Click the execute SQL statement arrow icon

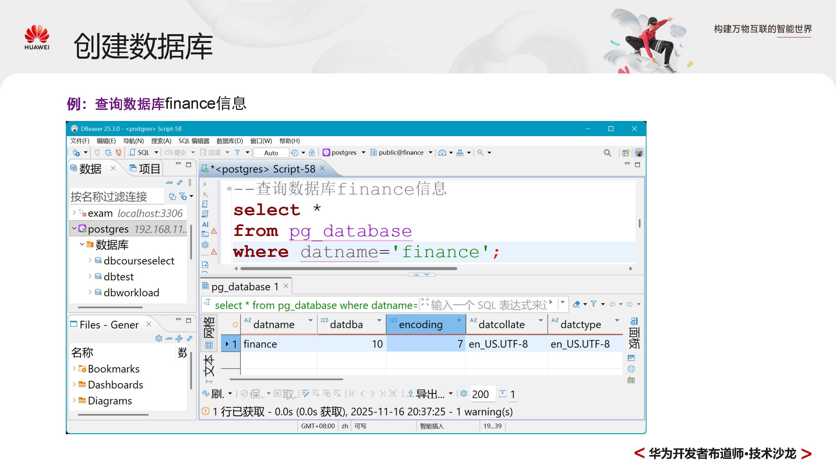[x=205, y=184]
